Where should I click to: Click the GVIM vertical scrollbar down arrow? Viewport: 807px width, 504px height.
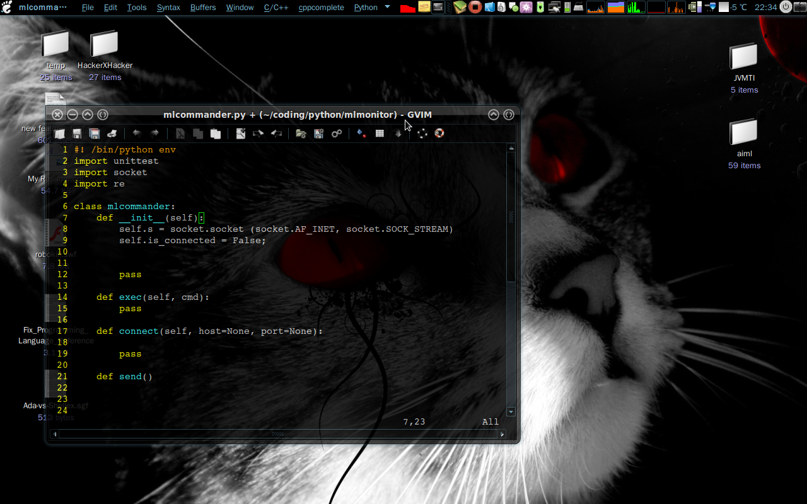point(511,411)
